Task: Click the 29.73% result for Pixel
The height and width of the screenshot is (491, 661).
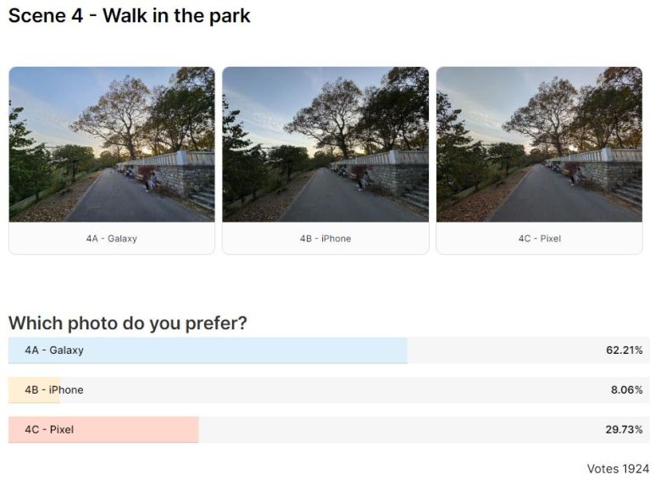Action: pos(624,430)
